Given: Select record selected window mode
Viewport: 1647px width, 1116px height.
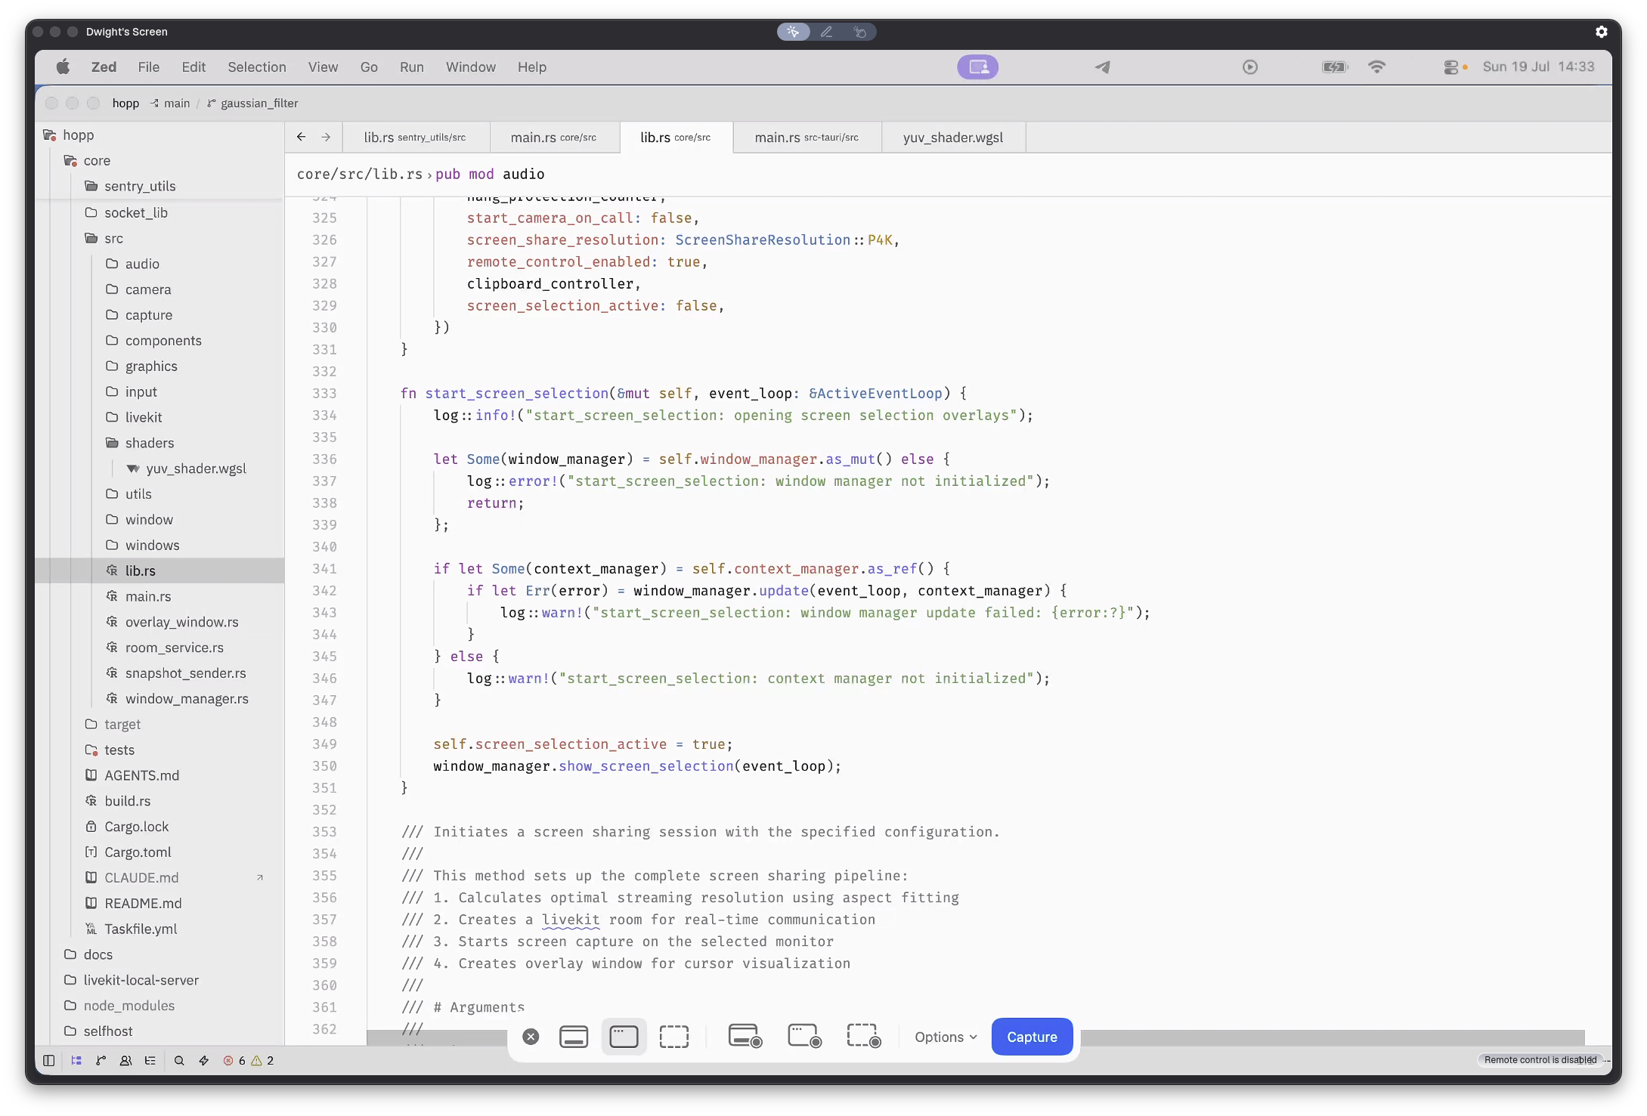Looking at the screenshot, I should pyautogui.click(x=804, y=1037).
